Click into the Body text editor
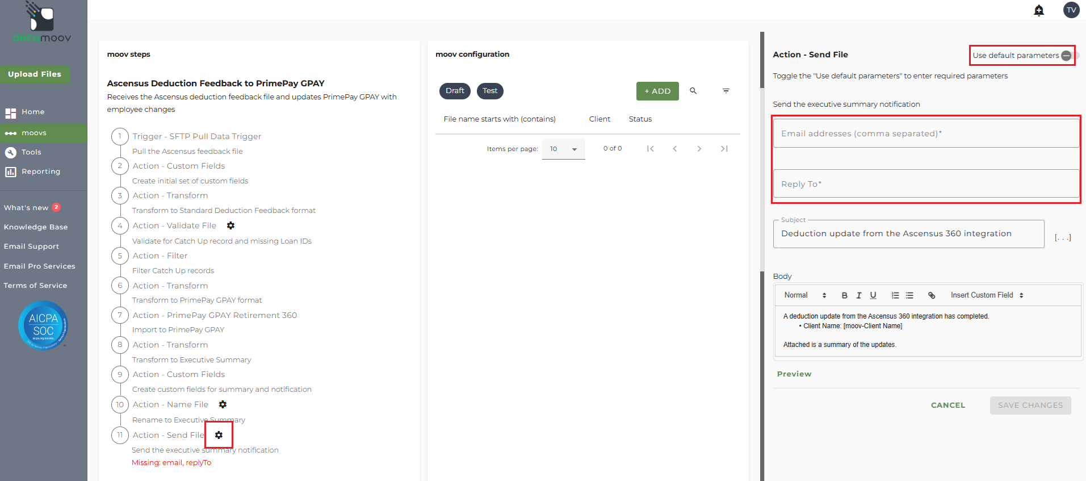Screen dimensions: 1086x481 pyautogui.click(x=928, y=331)
